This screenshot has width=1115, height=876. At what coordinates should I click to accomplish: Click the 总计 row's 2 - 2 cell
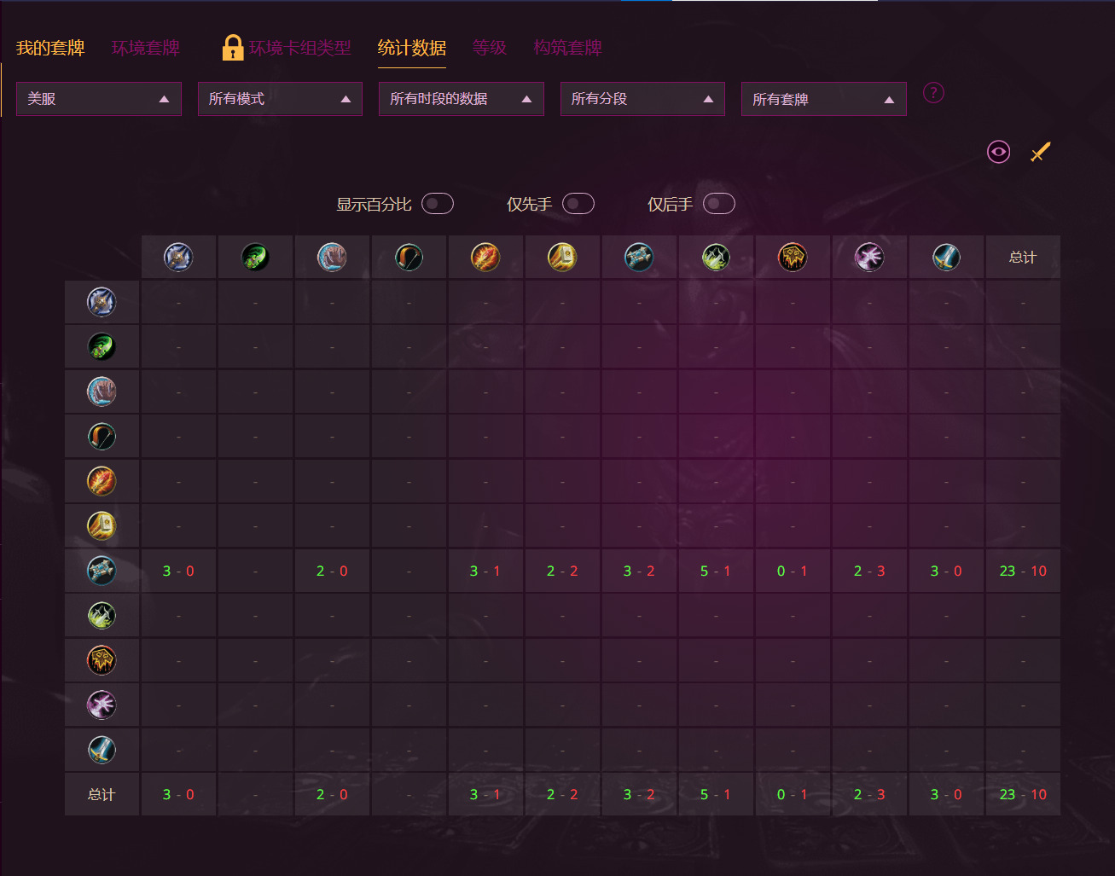(x=562, y=794)
